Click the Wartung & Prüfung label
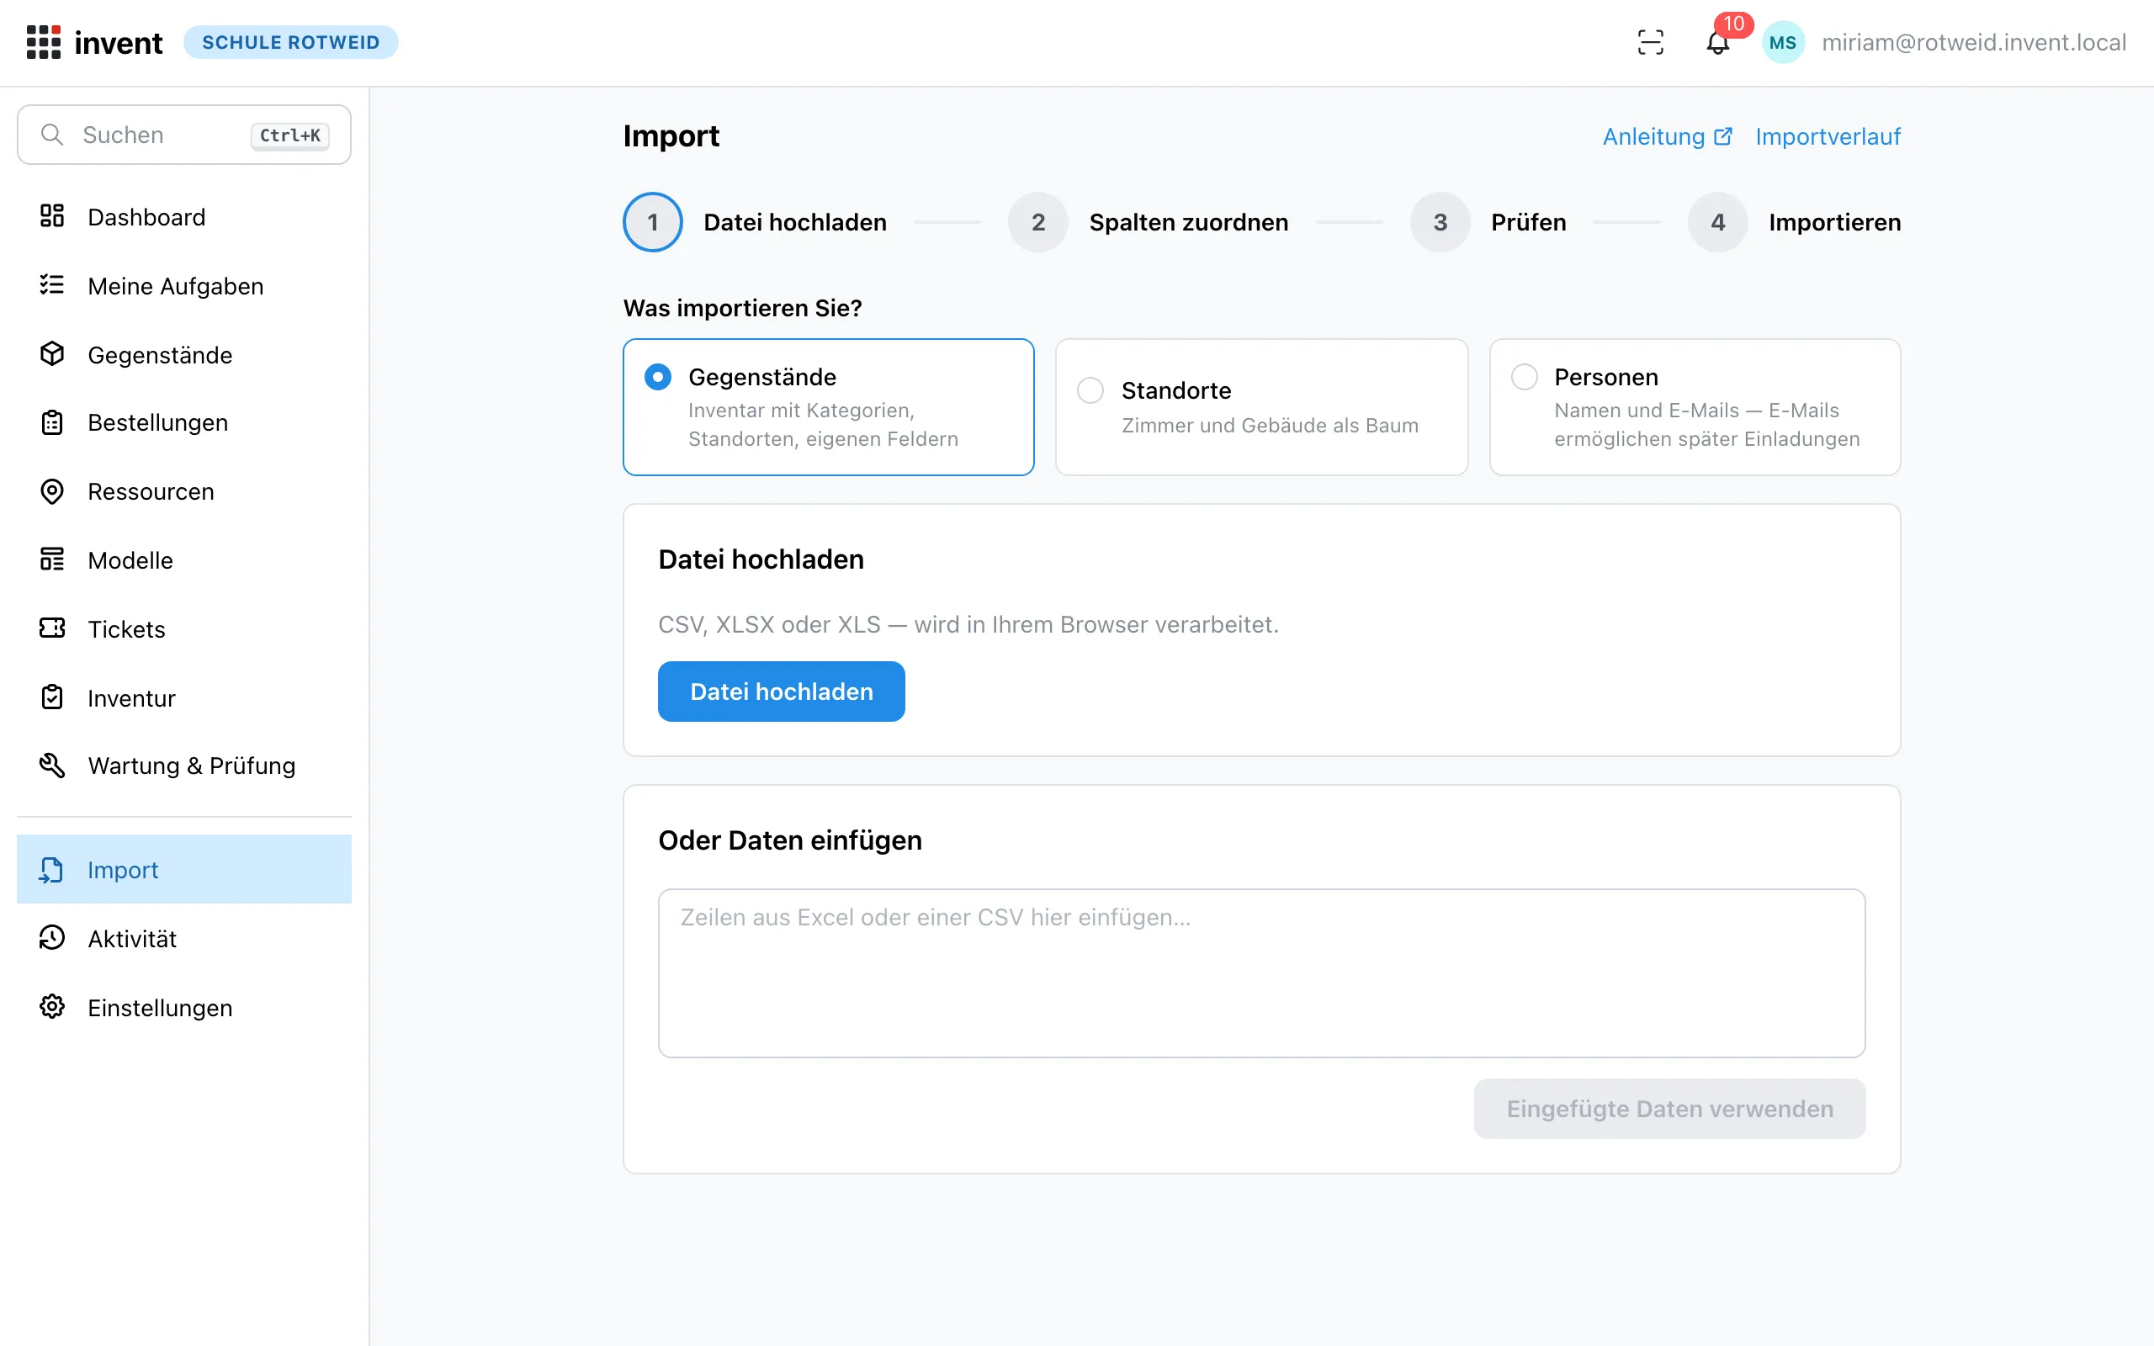This screenshot has height=1346, width=2154. click(x=191, y=766)
